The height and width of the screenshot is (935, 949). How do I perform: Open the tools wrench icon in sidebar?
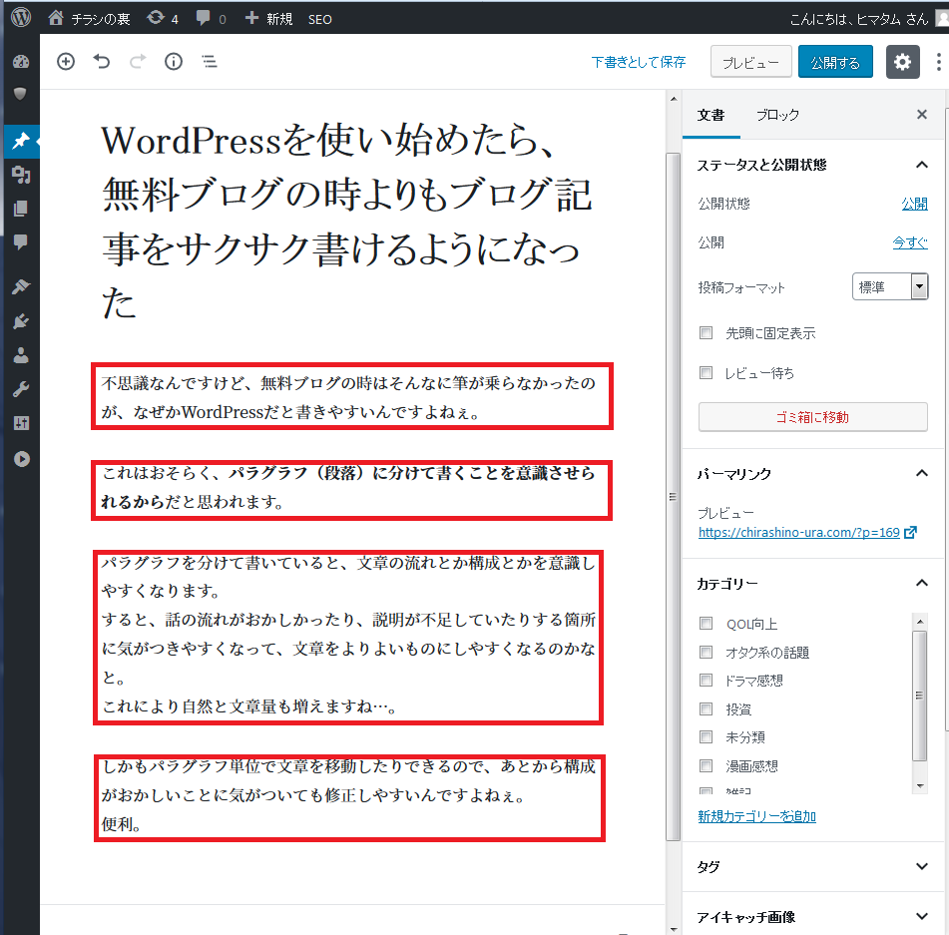[21, 389]
